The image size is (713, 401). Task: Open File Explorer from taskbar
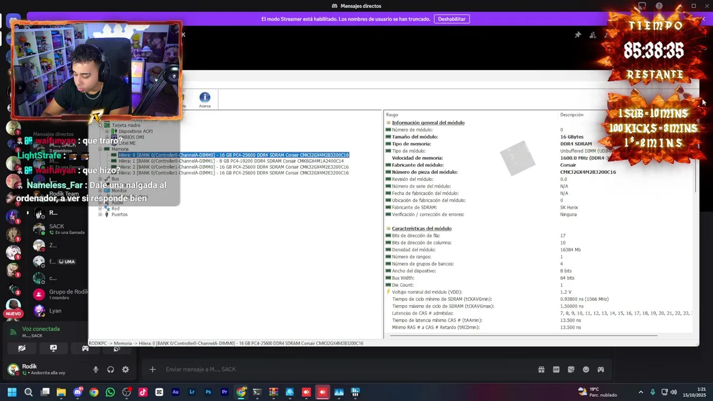click(61, 392)
